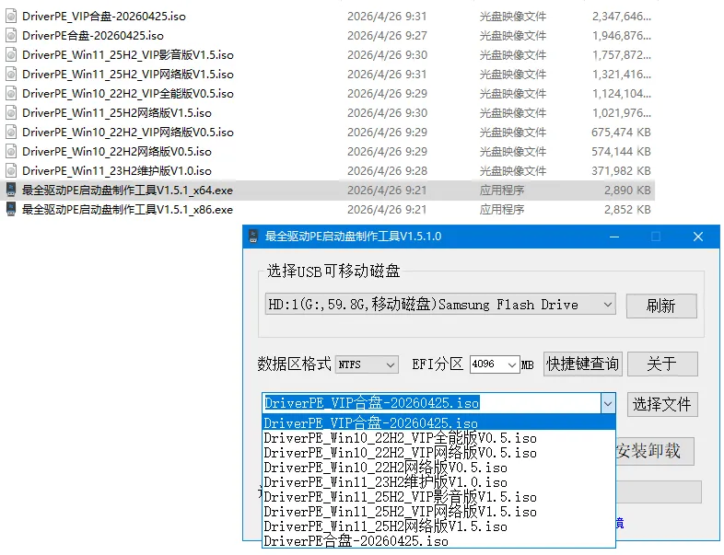Image resolution: width=724 pixels, height=555 pixels.
Task: Click the size value 574,144 KB
Action: (621, 152)
